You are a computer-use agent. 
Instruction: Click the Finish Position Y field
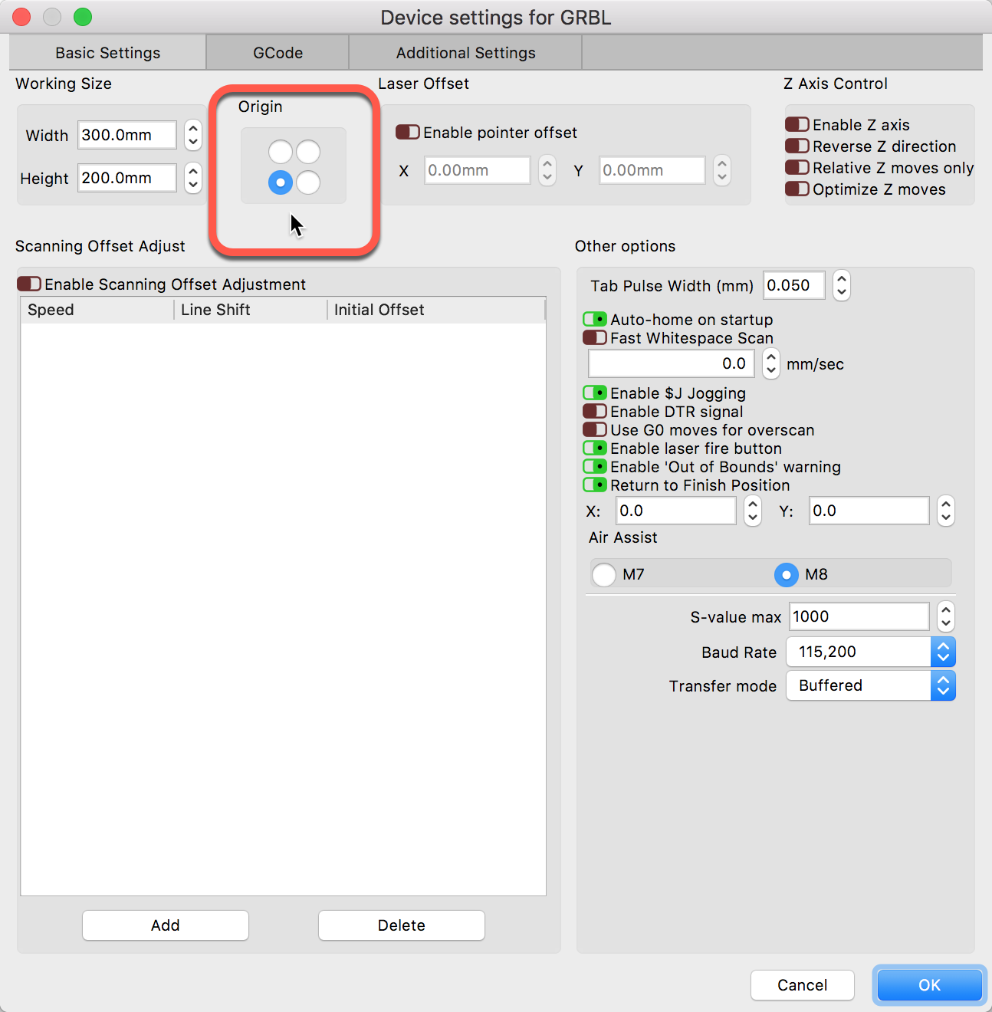pos(869,511)
